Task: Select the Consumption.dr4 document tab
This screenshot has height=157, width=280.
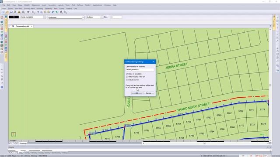Action: [22, 26]
